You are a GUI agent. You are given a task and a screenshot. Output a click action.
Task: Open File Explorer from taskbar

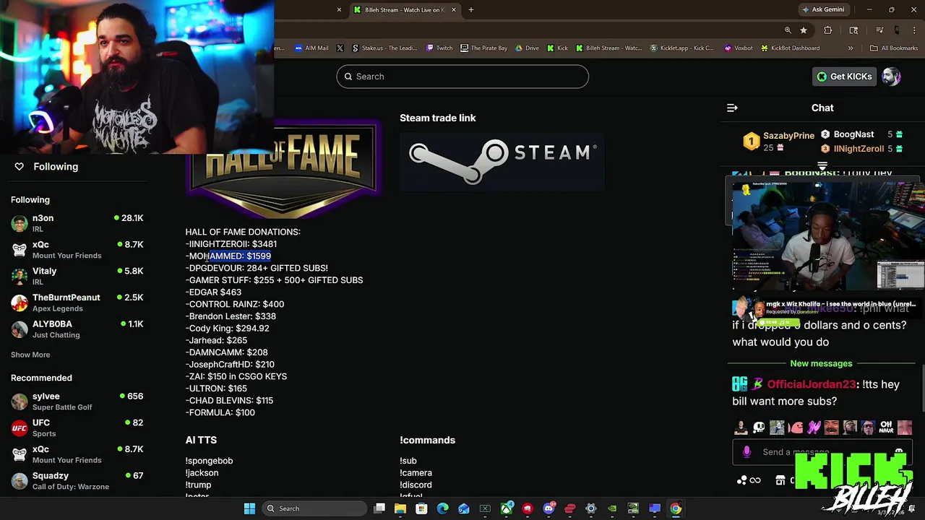[400, 508]
